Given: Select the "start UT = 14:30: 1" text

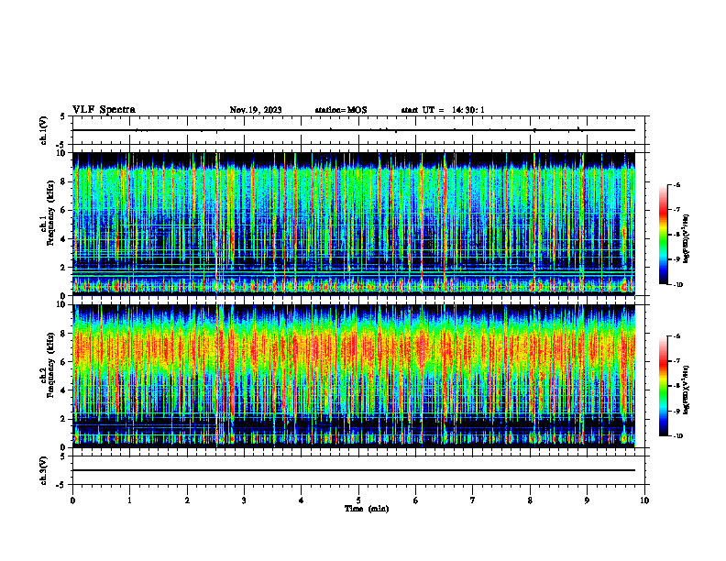Looking at the screenshot, I should coord(443,110).
